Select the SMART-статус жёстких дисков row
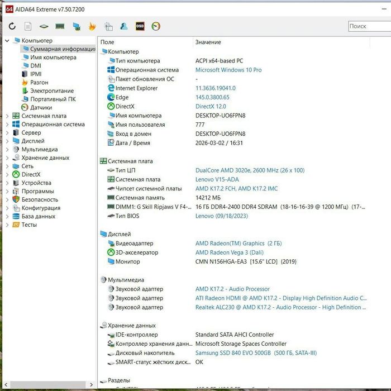391x391 pixels. tap(155, 362)
